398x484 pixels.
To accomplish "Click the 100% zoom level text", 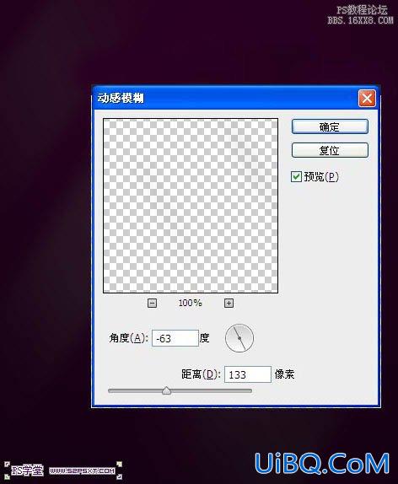I will (190, 303).
